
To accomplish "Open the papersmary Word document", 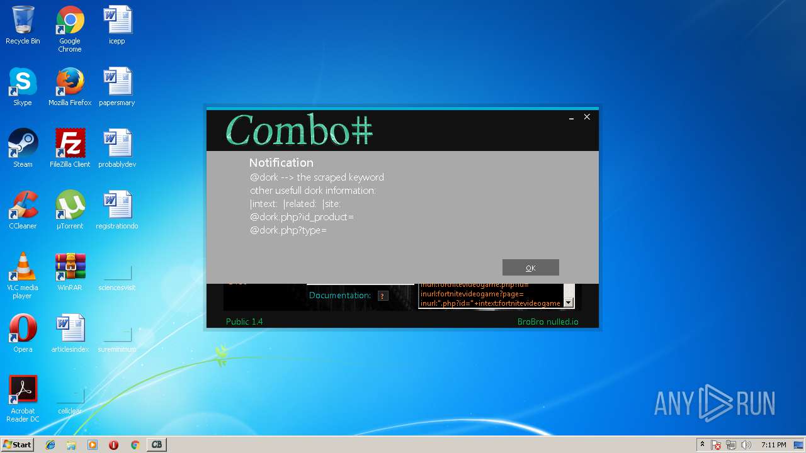I will 117,87.
